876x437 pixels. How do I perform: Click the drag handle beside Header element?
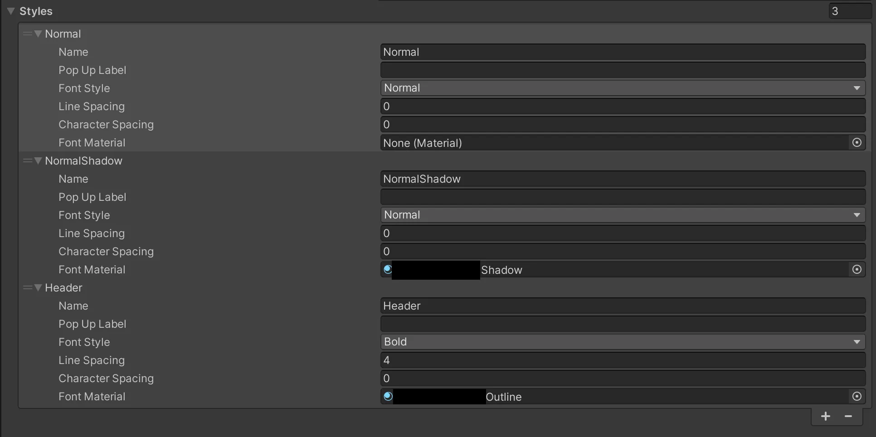tap(27, 288)
